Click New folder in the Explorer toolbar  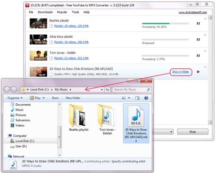(73, 98)
